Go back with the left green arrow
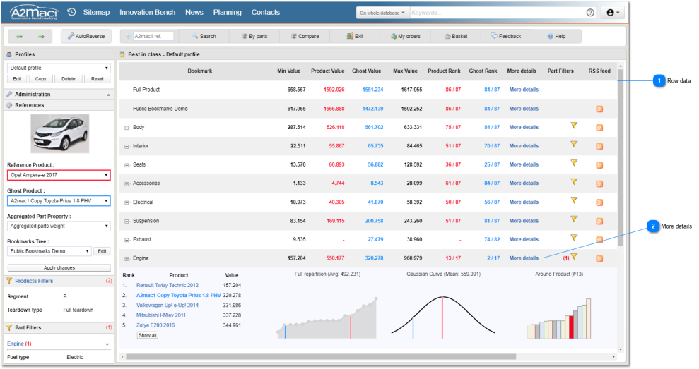699x369 pixels. coord(19,37)
